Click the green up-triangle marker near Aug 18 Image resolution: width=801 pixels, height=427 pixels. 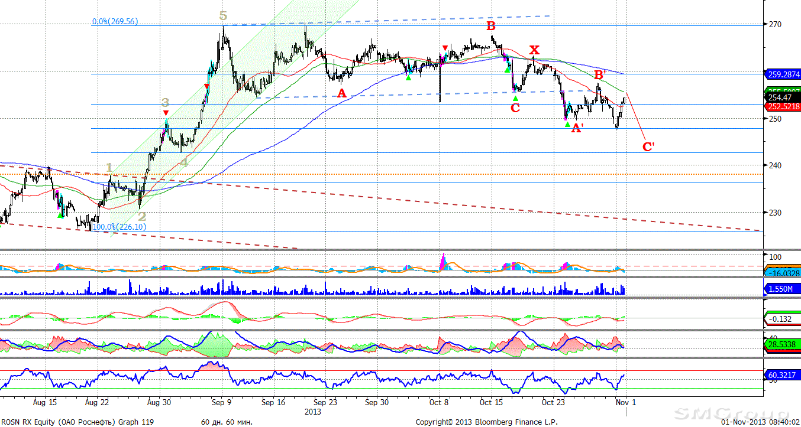(60, 216)
